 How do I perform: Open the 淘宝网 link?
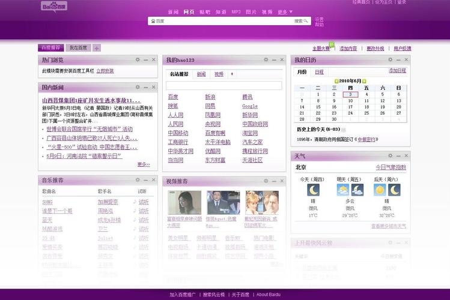tap(251, 133)
